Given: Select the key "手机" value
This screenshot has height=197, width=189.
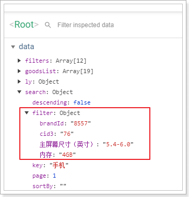Looking at the screenshot, I should point(59,165).
